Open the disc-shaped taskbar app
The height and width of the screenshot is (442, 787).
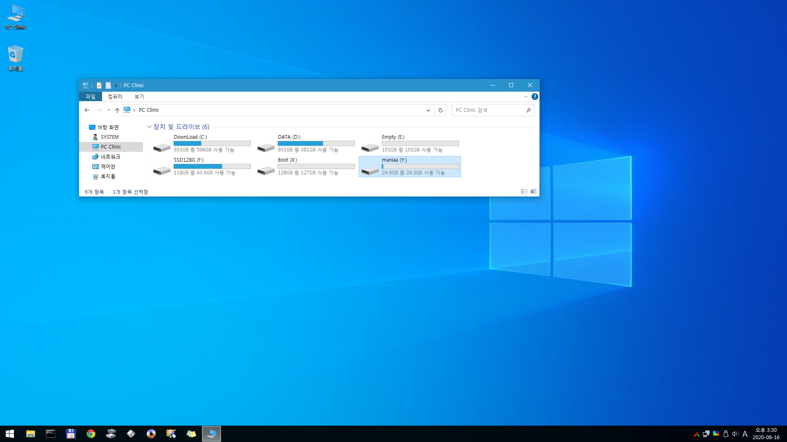[151, 434]
